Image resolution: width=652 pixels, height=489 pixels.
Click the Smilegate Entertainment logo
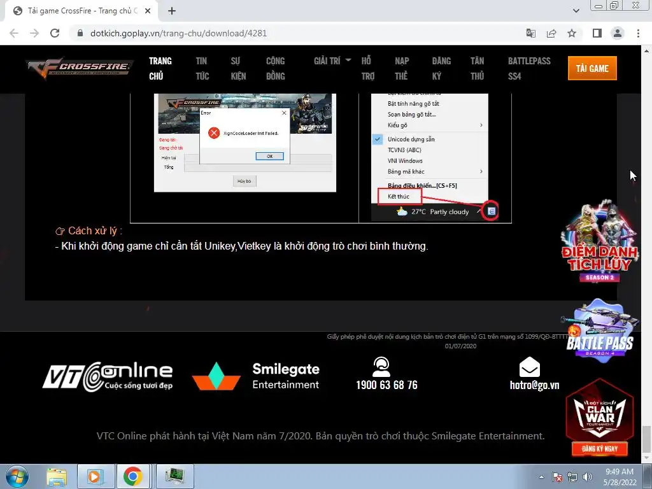pos(256,376)
